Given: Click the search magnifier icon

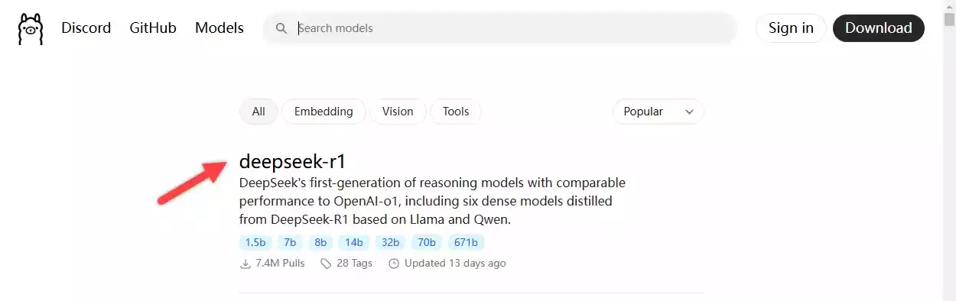Looking at the screenshot, I should pyautogui.click(x=281, y=28).
